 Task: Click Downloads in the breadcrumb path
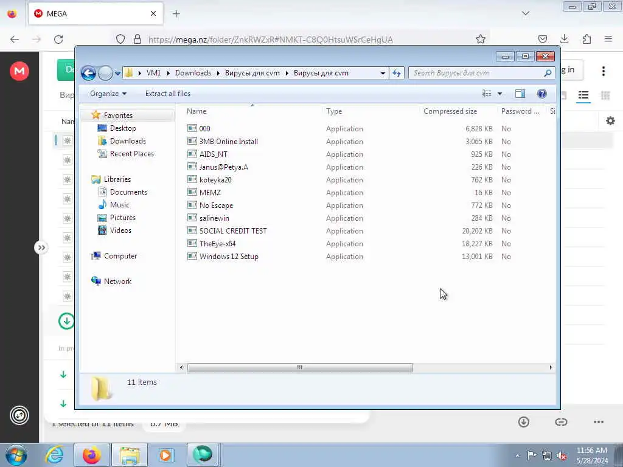[x=193, y=73]
